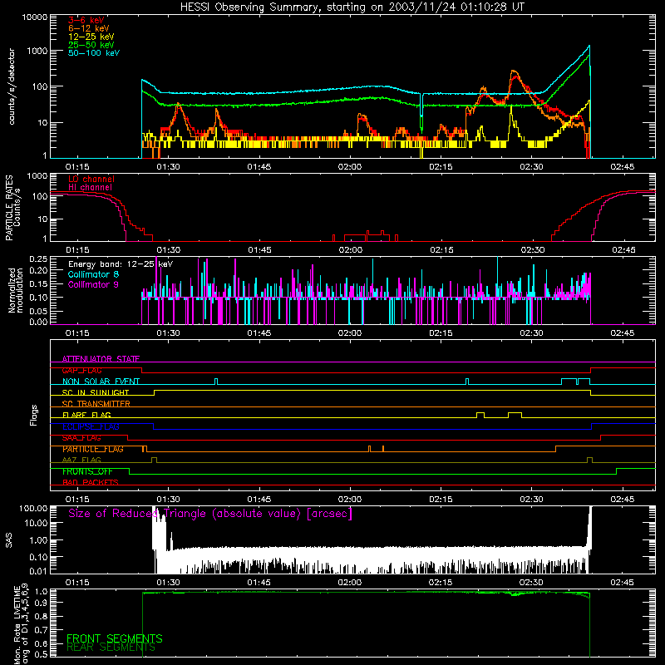The height and width of the screenshot is (665, 665).
Task: Click the GAP_FLAG label
Action: tap(81, 370)
